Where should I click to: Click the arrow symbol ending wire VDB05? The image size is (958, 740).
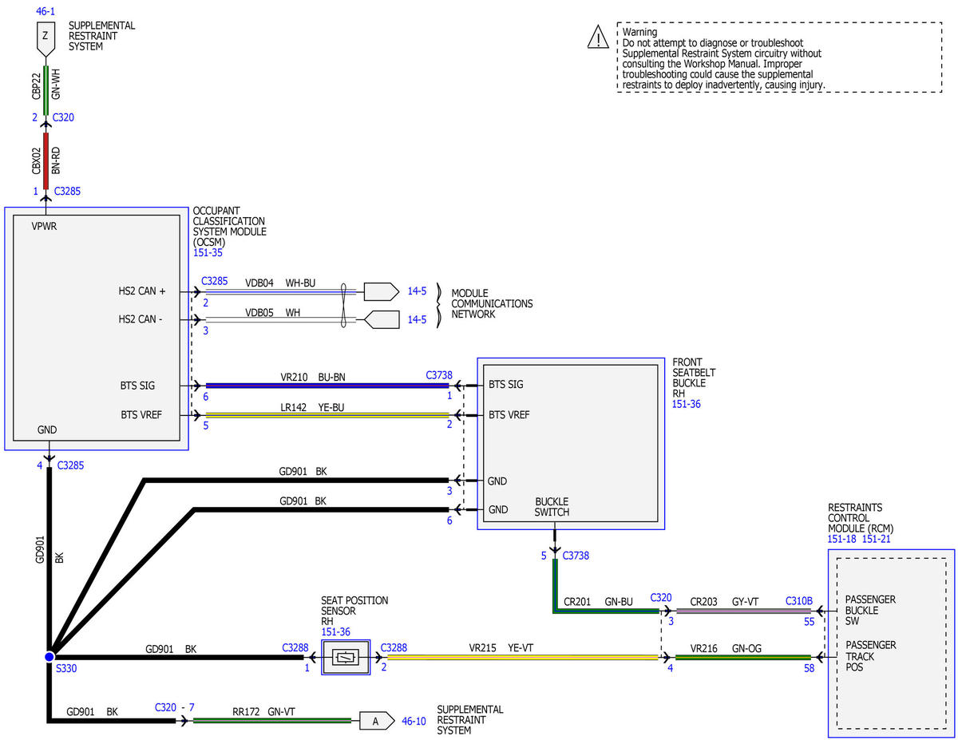pyautogui.click(x=382, y=320)
